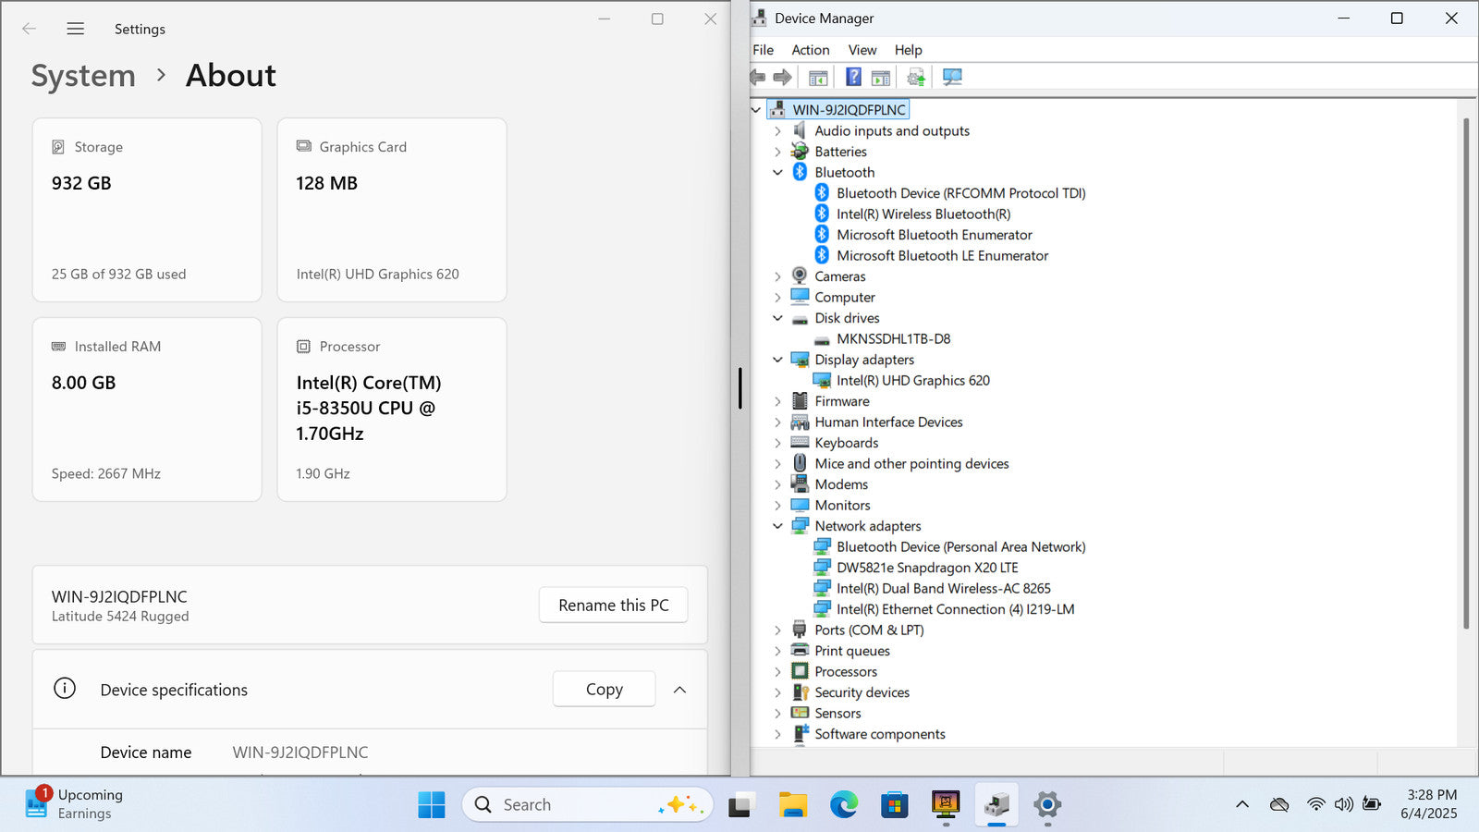This screenshot has height=832, width=1479.
Task: Click Rename this PC button
Action: coord(614,605)
